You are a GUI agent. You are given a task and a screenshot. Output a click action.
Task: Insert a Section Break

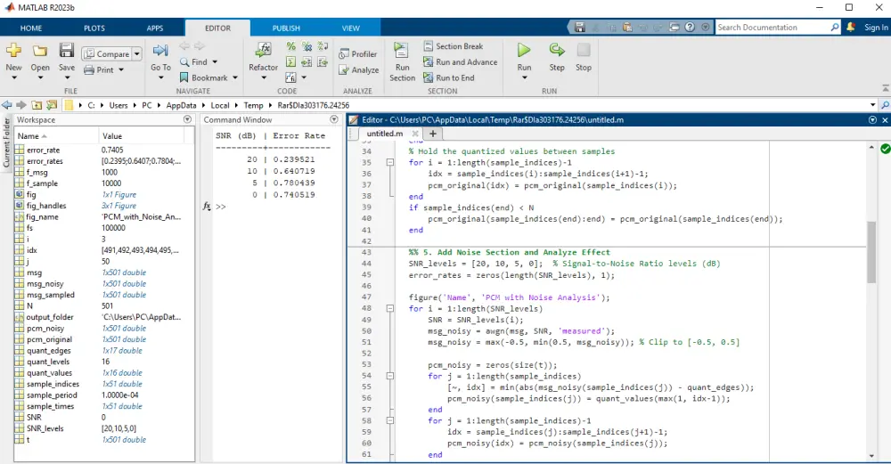coord(454,46)
